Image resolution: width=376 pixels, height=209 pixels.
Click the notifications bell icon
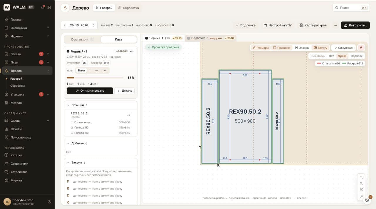(43, 7)
